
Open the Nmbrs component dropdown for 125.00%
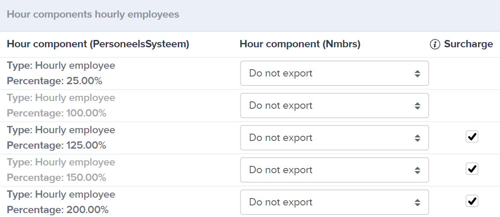click(x=335, y=138)
